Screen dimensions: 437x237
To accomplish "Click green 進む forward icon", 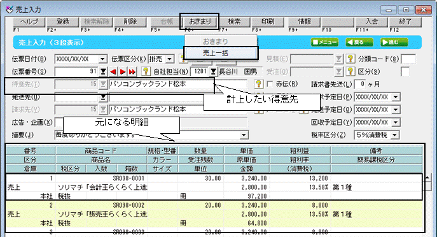I will pos(394,43).
